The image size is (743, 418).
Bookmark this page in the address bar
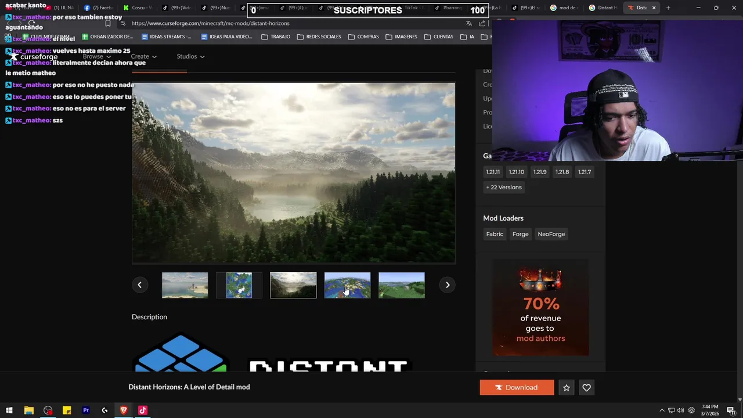pyautogui.click(x=108, y=23)
